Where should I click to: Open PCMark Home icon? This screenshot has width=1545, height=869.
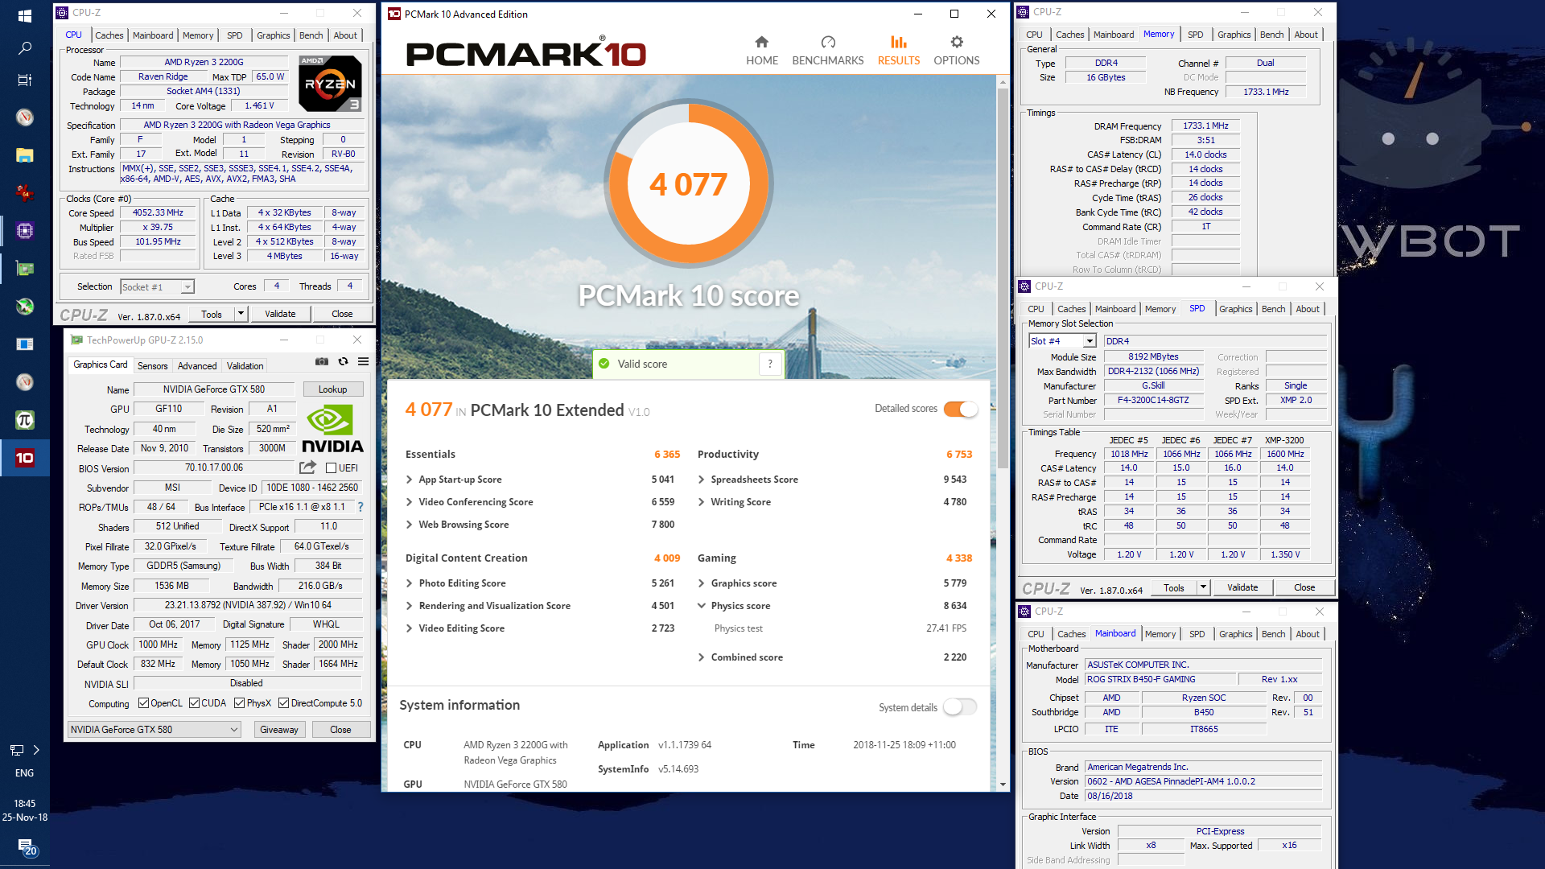pyautogui.click(x=761, y=42)
